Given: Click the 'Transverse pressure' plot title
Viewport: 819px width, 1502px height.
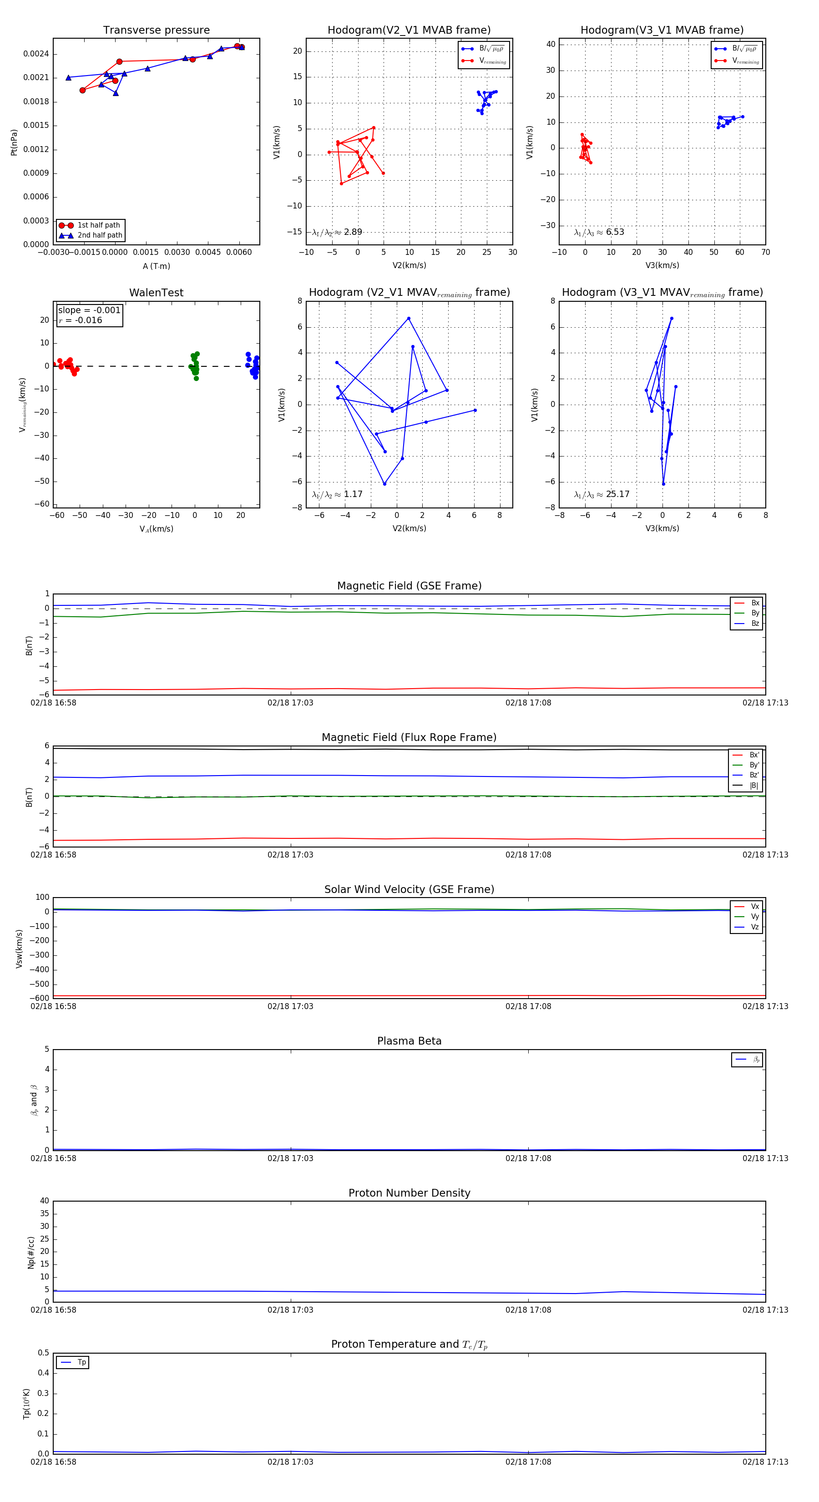Looking at the screenshot, I should pos(156,30).
